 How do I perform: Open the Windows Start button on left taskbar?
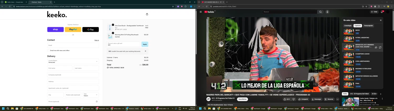[3, 108]
